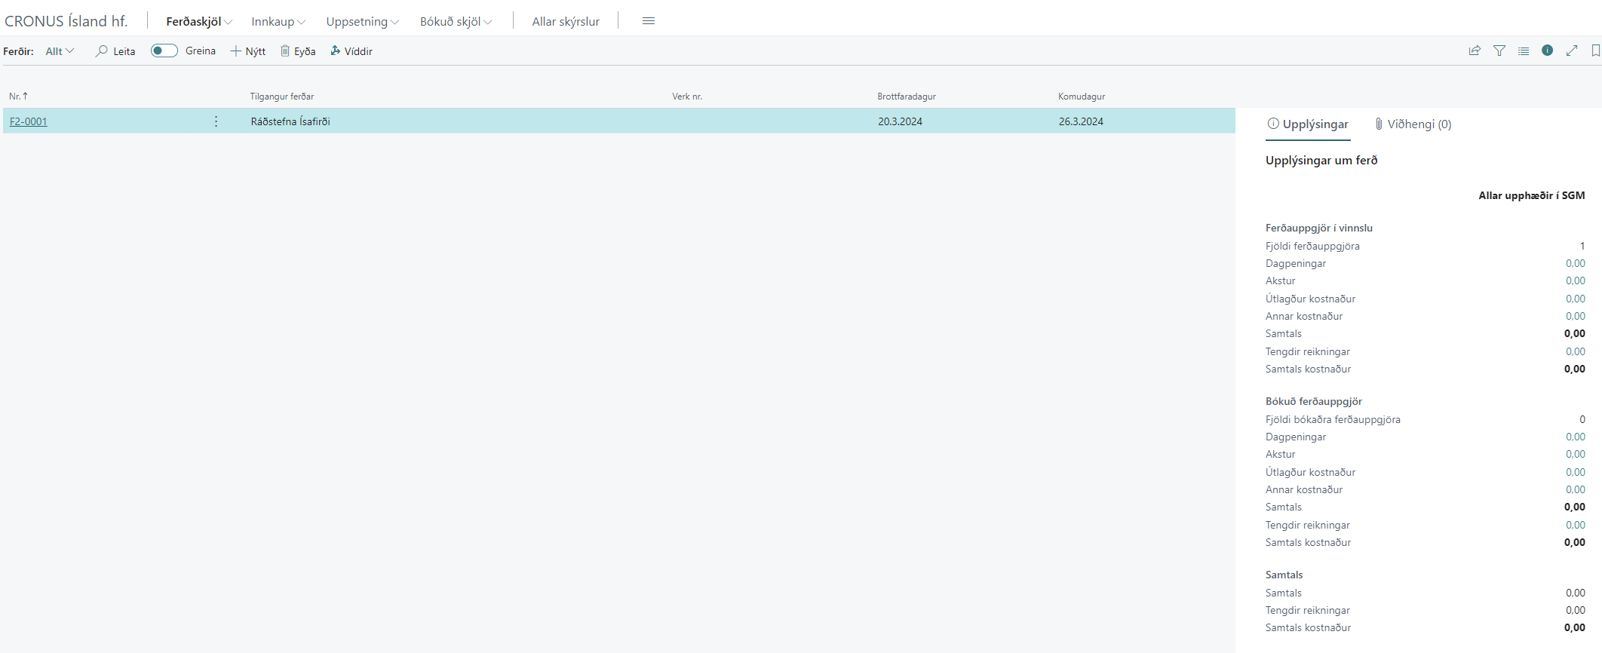Toggle the Greina switch
The width and height of the screenshot is (1602, 653).
164,51
